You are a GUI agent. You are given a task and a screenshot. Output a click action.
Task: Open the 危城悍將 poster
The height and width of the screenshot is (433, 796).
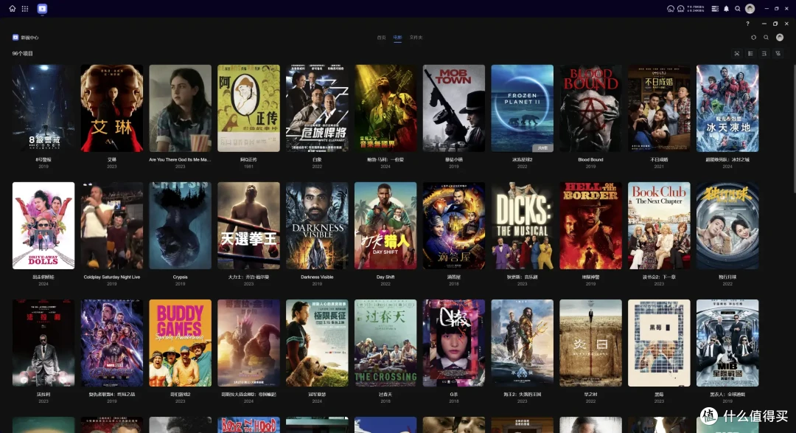pos(317,108)
